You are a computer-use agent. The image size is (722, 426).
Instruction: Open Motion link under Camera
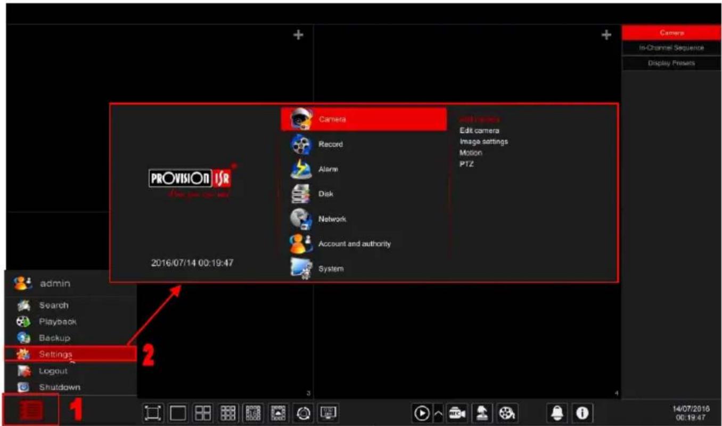pos(471,153)
